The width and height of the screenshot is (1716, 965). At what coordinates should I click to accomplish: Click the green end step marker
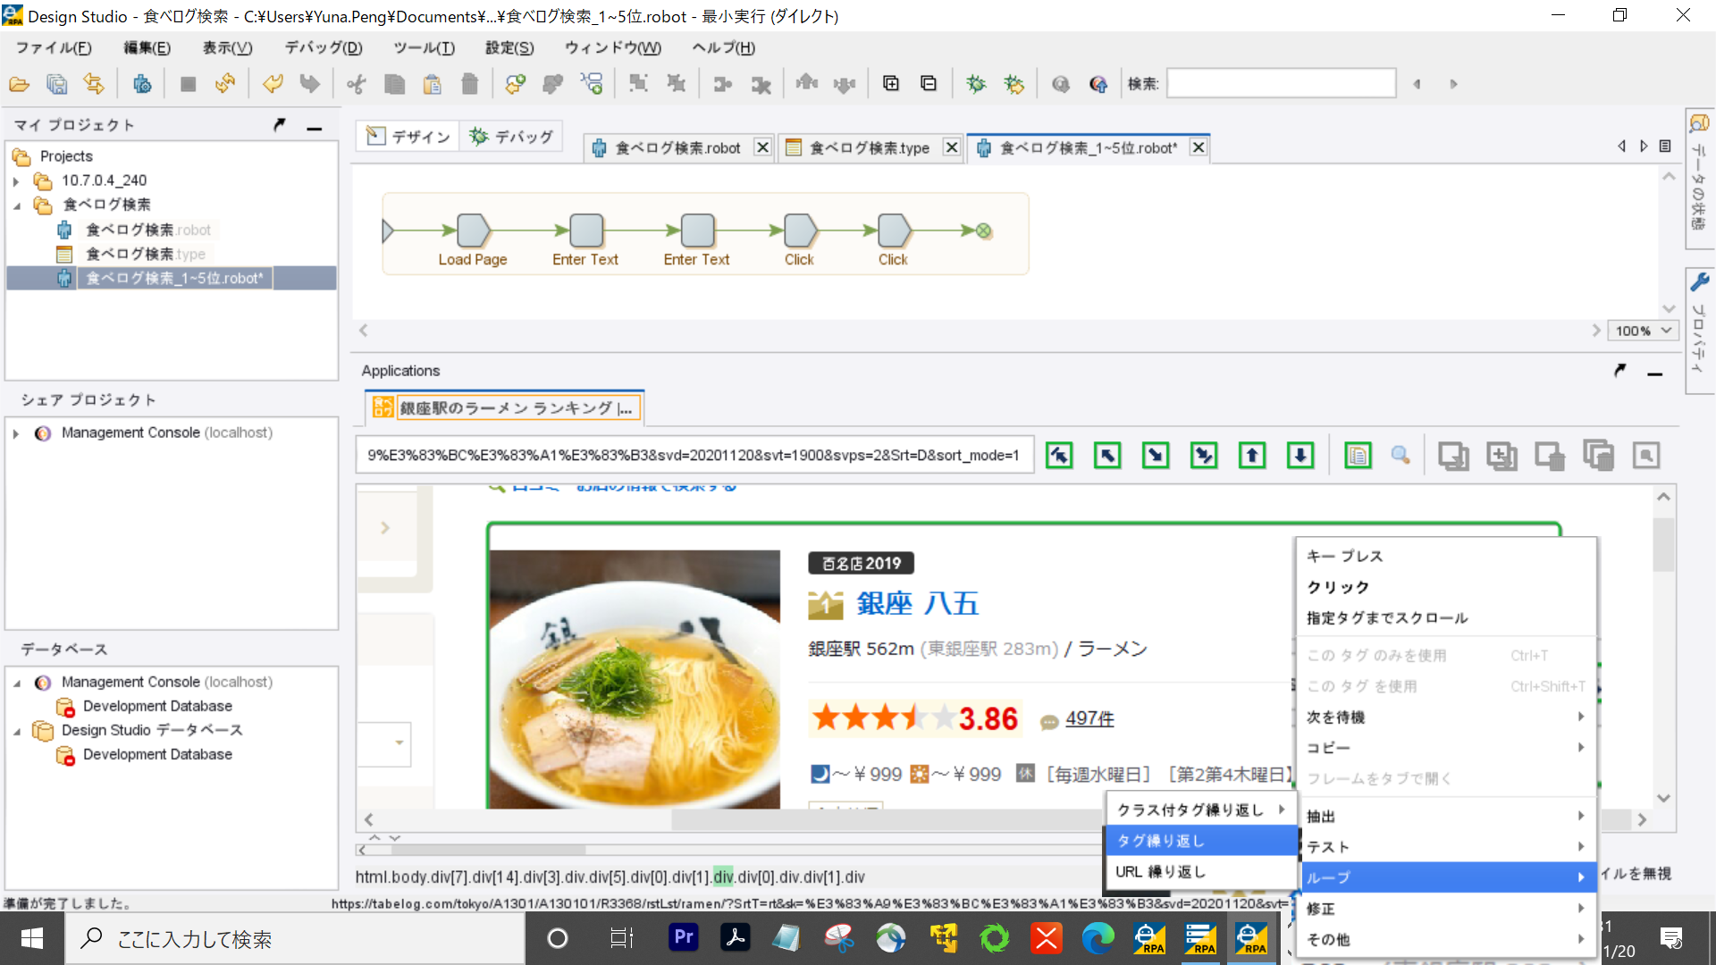point(983,231)
